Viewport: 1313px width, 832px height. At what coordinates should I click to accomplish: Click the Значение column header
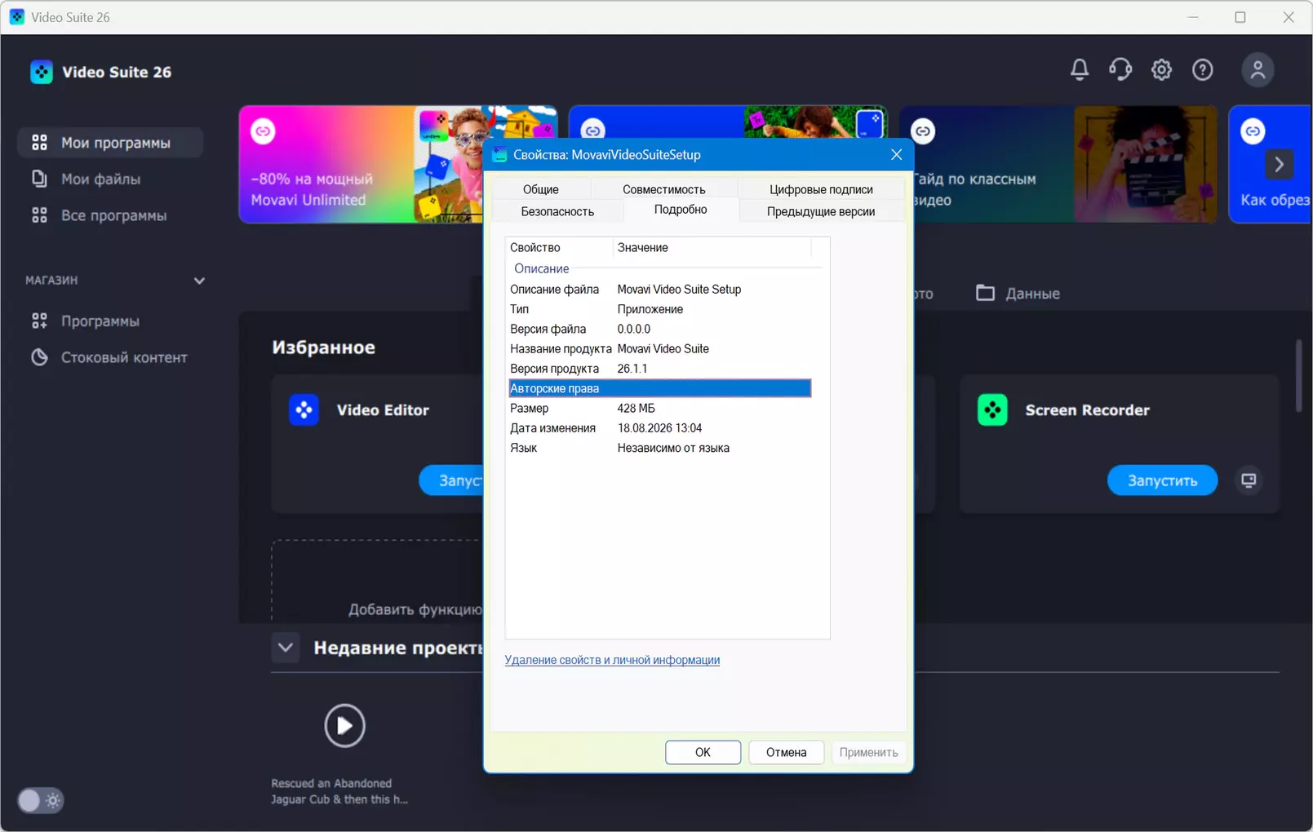(x=712, y=247)
